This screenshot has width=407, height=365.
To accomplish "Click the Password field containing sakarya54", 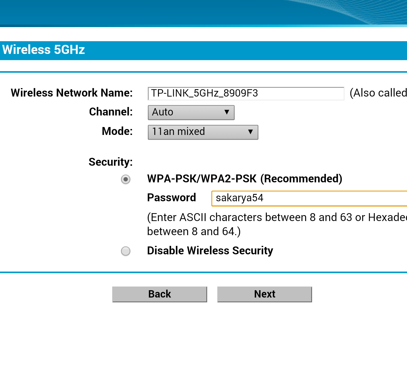I will [x=309, y=198].
